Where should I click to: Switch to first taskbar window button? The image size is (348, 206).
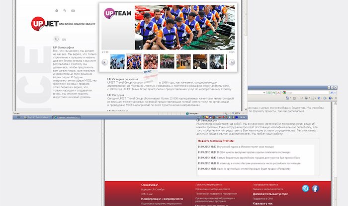click(37, 117)
